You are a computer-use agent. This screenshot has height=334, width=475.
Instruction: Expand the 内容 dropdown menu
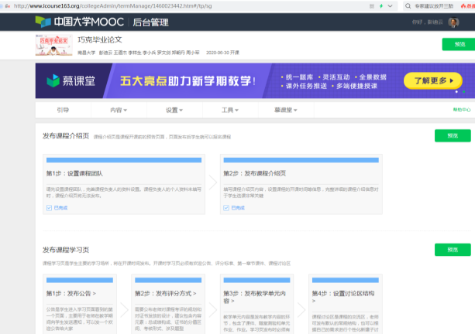(119, 111)
